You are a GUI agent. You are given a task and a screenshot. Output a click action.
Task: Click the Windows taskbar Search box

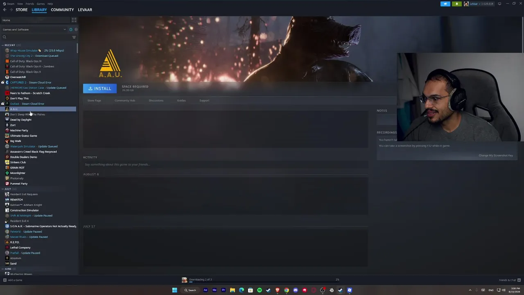coord(190,290)
